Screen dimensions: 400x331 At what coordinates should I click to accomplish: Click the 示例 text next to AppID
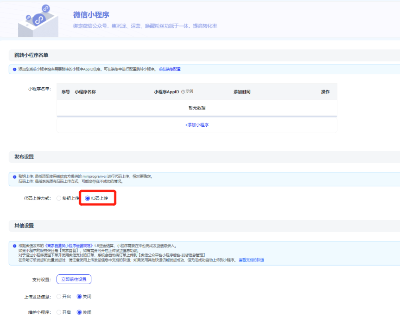[x=189, y=92]
